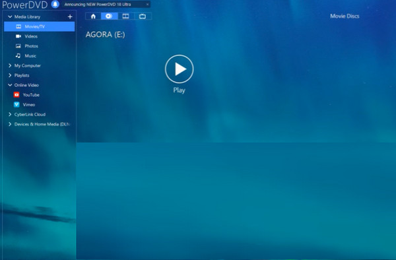Screen dimensions: 396x260
Task: Dismiss the PowerDVD 18 Ultra announcement
Action: click(x=147, y=5)
